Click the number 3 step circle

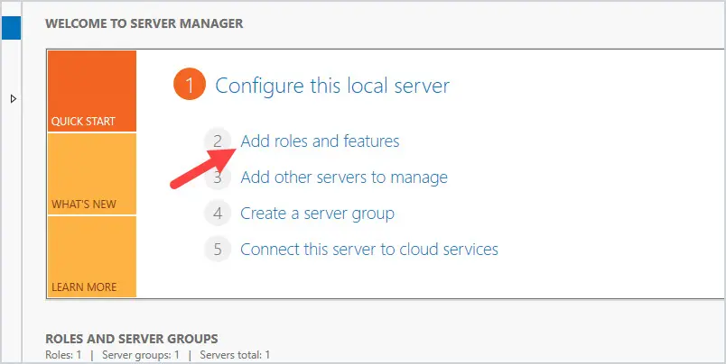click(218, 177)
